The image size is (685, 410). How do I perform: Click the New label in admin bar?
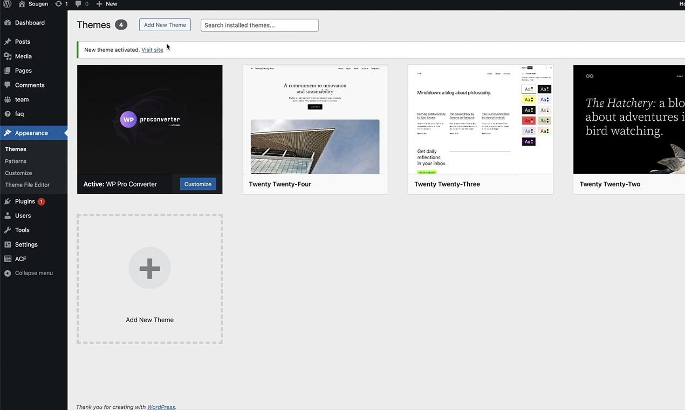[x=112, y=4]
